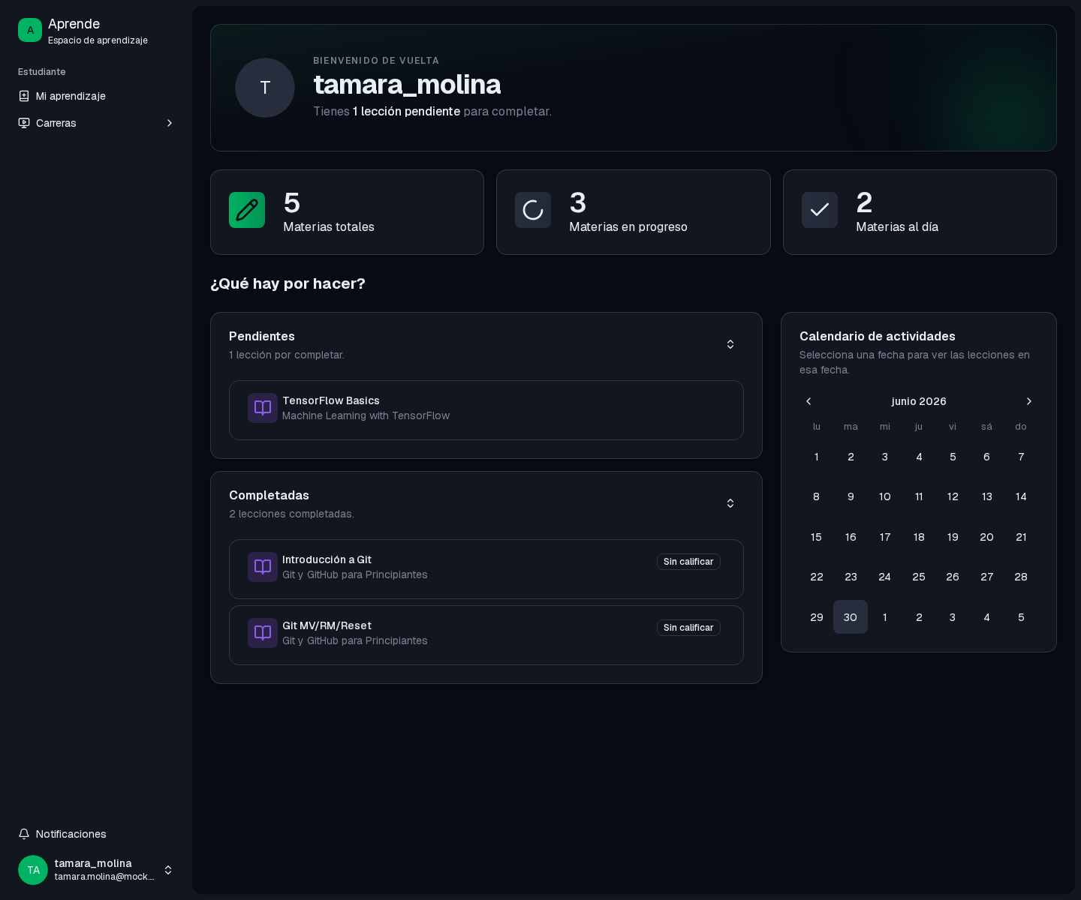
Task: Click the green pencil Materias totales icon
Action: [247, 210]
